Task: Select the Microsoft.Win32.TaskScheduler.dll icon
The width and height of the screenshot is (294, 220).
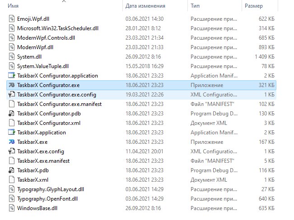Action: [12, 28]
